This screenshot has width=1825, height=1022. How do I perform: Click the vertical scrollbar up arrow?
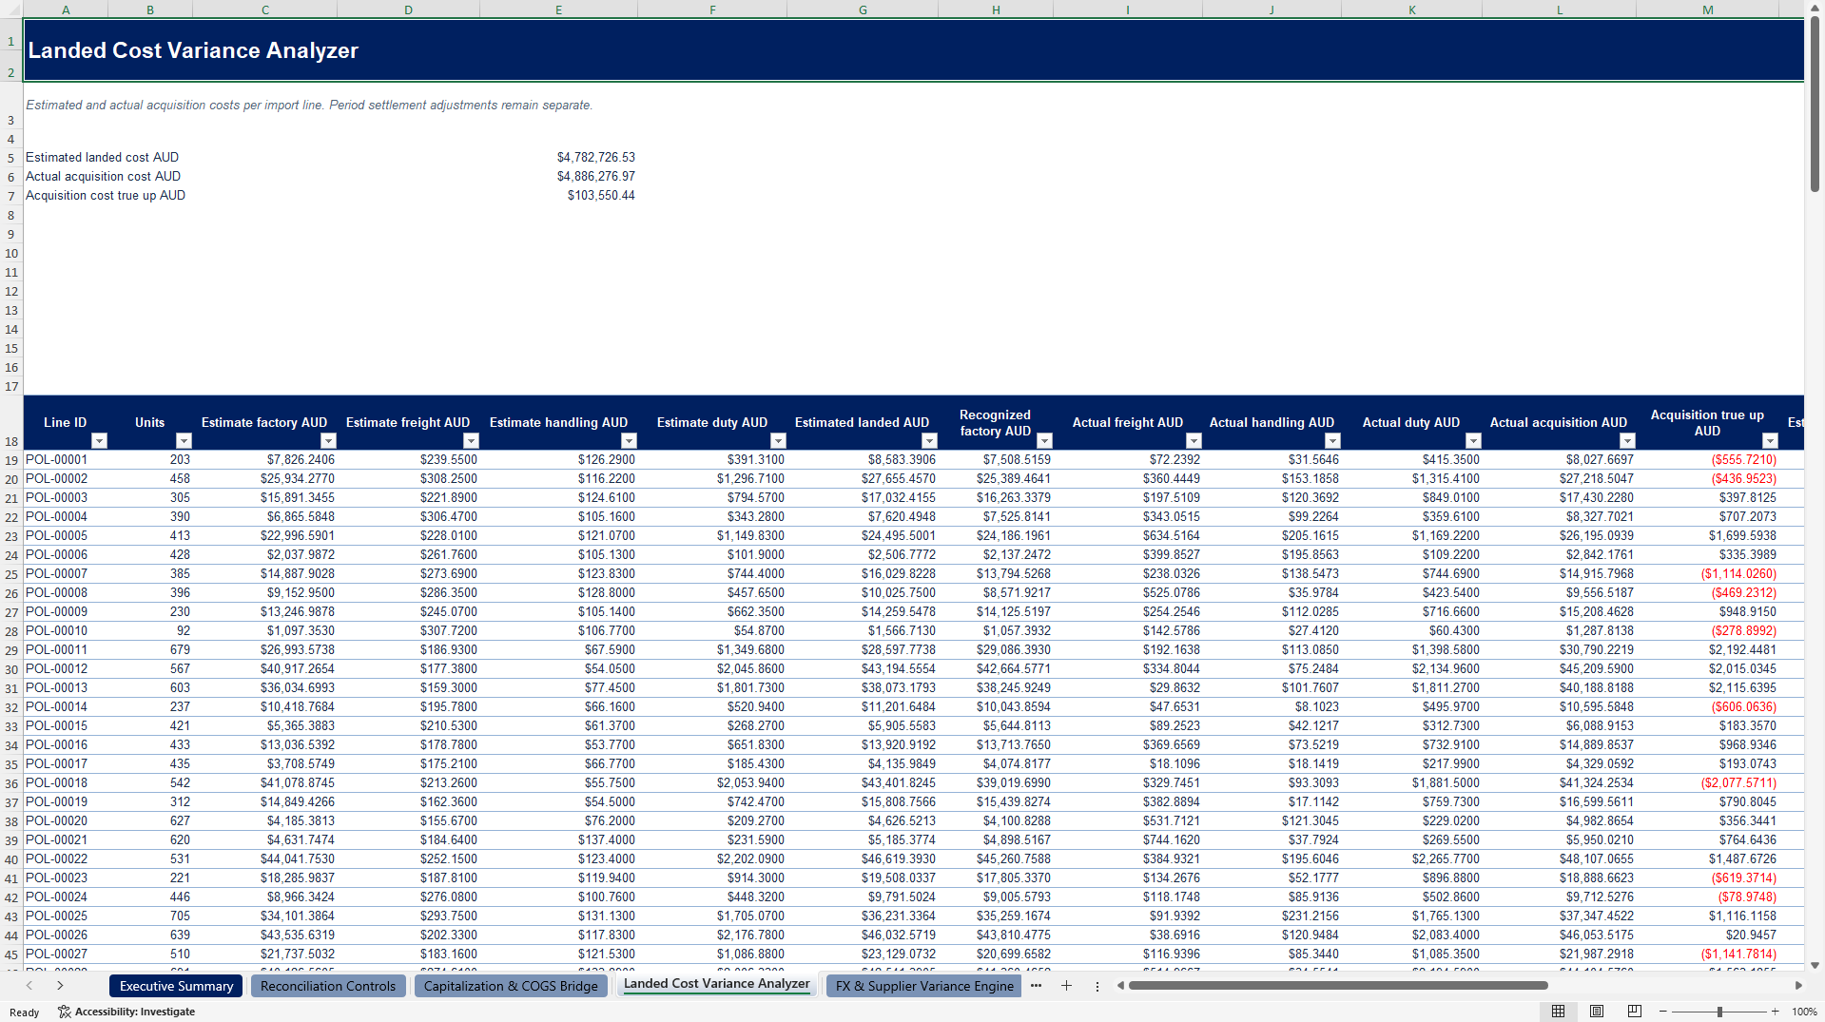coord(1815,8)
